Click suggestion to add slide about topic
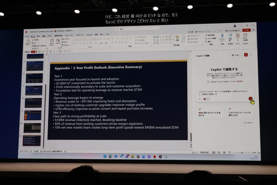This screenshot has height=185, width=277. pos(210,112)
